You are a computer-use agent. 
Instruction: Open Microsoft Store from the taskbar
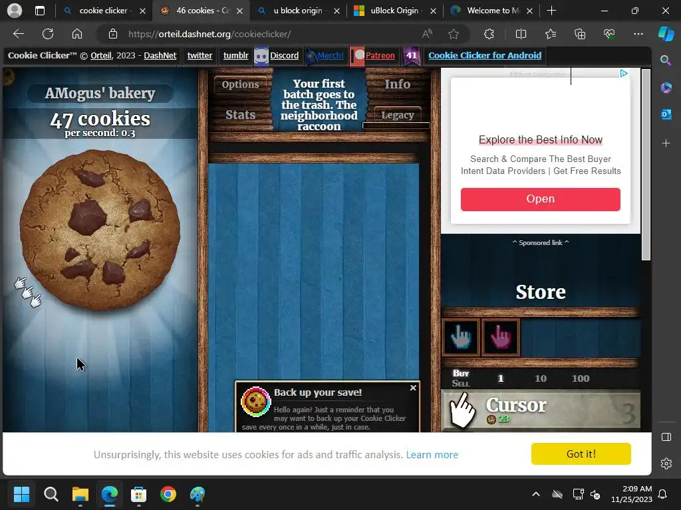138,494
